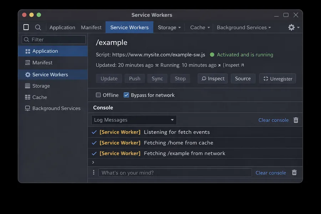The image size is (321, 214).
Task: Expand the dropdown arrow next to settings gear
Action: tap(298, 27)
